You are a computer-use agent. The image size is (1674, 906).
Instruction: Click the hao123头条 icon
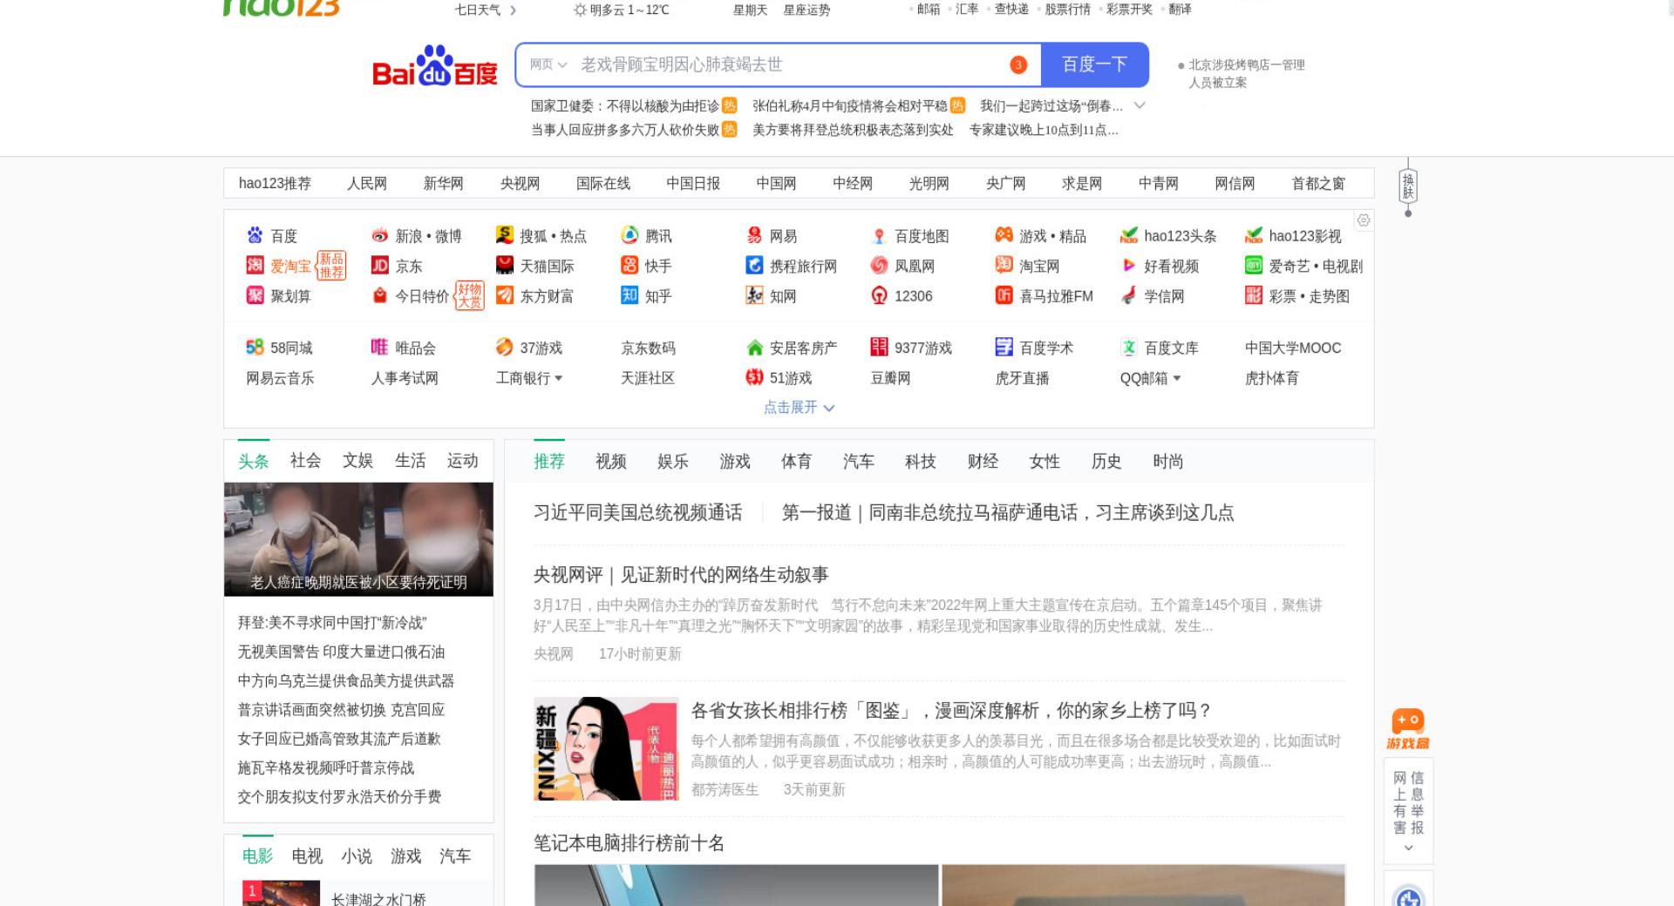1129,235
